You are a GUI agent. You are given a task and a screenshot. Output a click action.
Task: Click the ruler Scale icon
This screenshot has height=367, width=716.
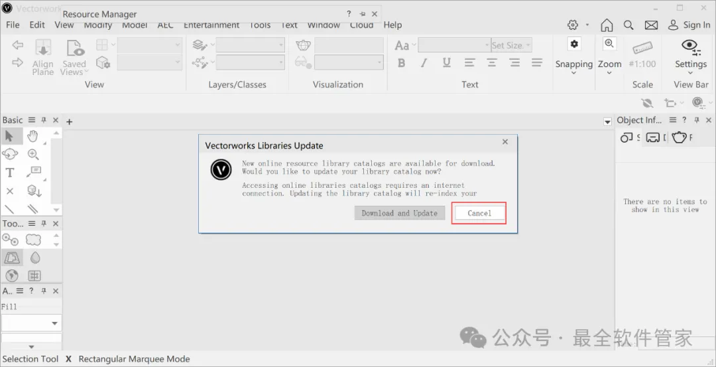pyautogui.click(x=642, y=48)
